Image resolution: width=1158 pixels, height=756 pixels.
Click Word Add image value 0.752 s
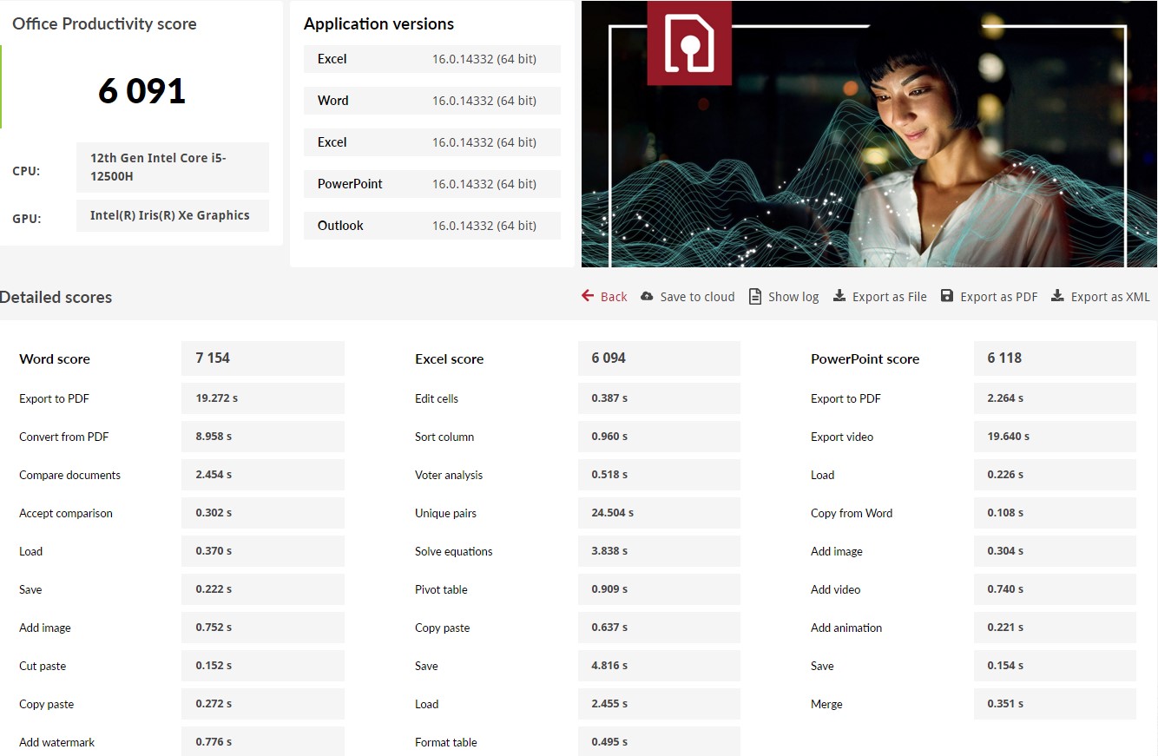pyautogui.click(x=263, y=628)
